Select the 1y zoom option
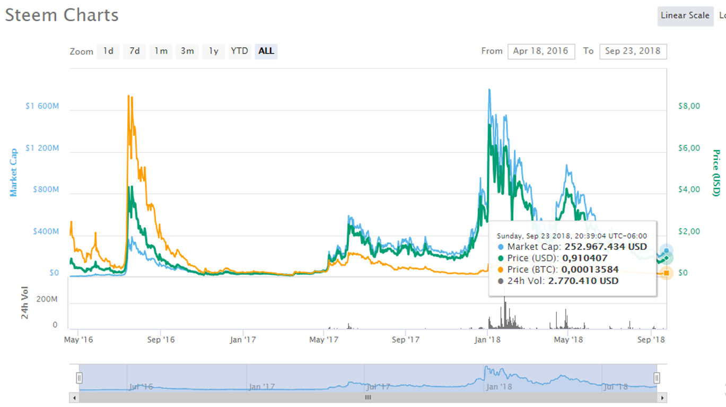Screen dimensions: 726x407 (x=213, y=51)
